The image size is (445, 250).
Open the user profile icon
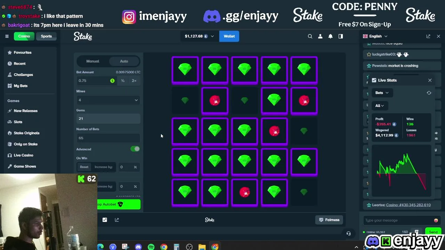[320, 36]
